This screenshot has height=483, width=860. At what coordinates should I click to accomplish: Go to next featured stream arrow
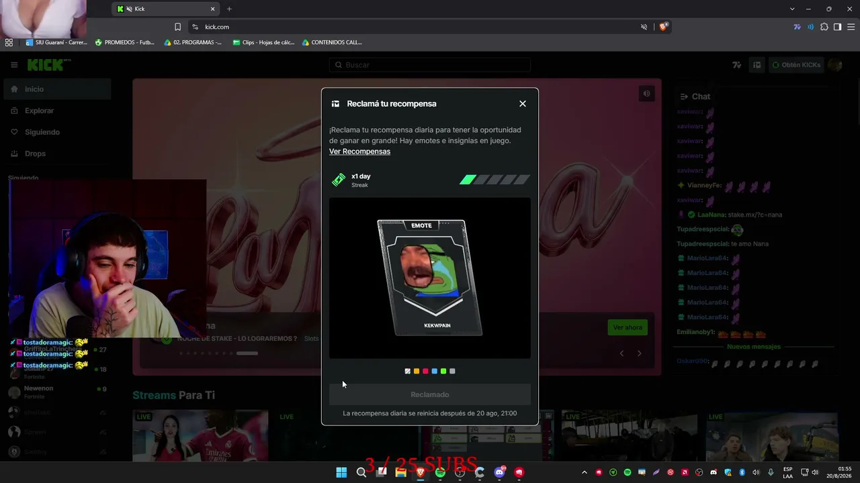(x=639, y=354)
